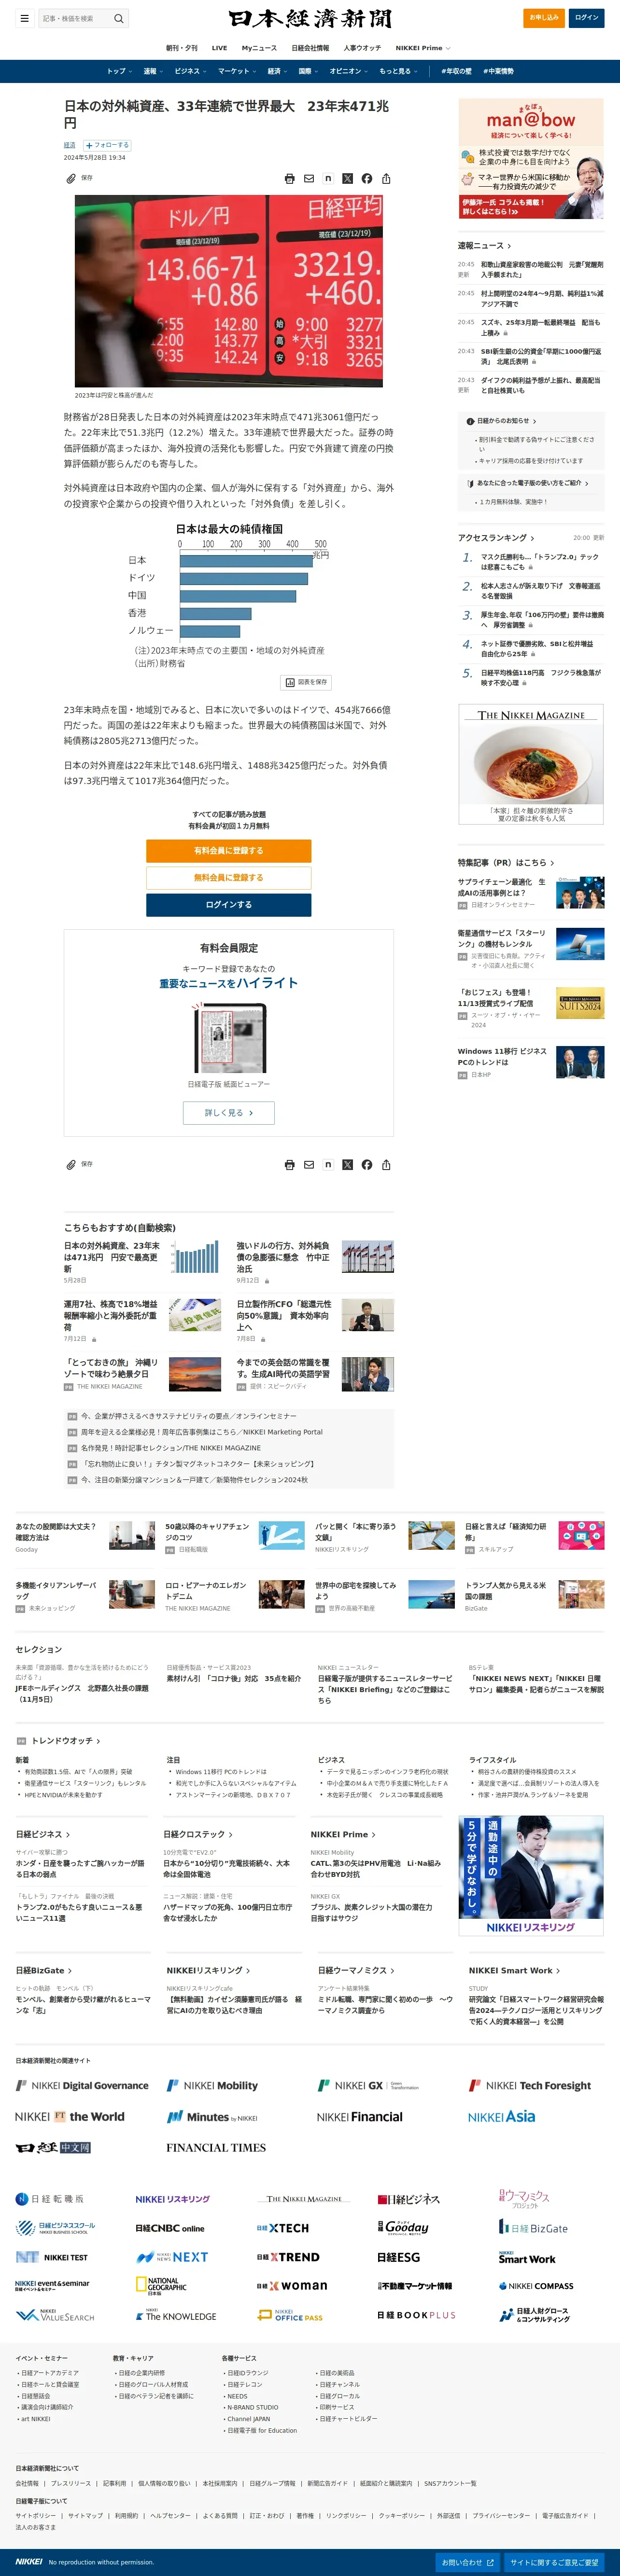Open the トレンドウオッチ section heading
This screenshot has height=2576, width=620.
[65, 1741]
